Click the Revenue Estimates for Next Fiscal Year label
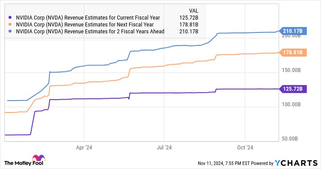Viewport: 321px width, 169px height. click(85, 24)
